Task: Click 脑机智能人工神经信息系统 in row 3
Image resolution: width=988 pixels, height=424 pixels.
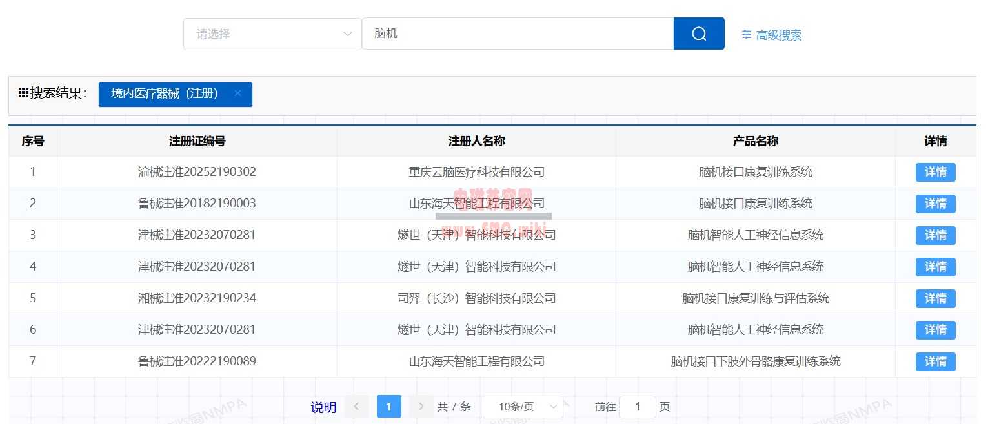Action: (755, 235)
